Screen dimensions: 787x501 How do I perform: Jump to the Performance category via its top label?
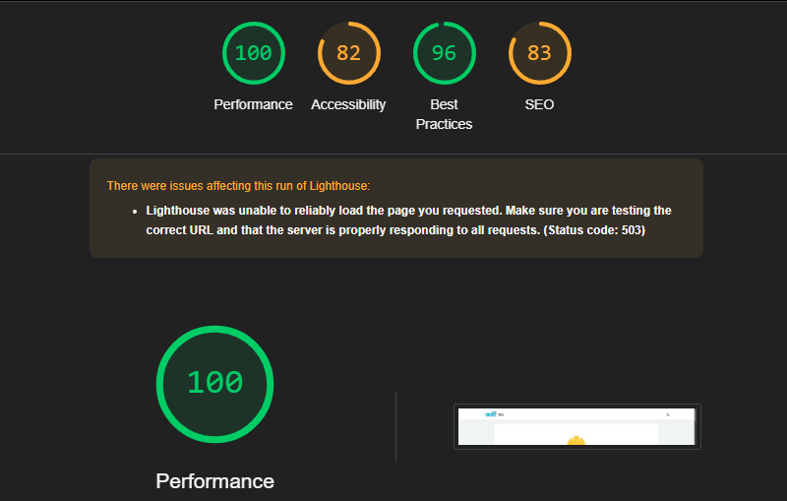point(253,104)
